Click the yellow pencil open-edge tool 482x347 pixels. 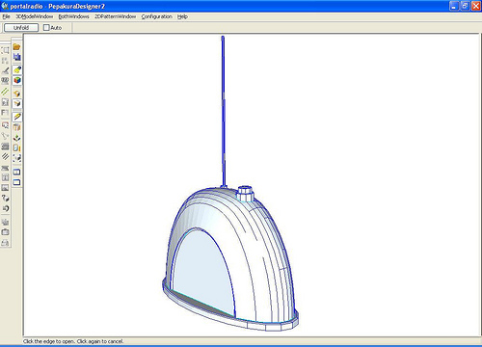pyautogui.click(x=17, y=117)
